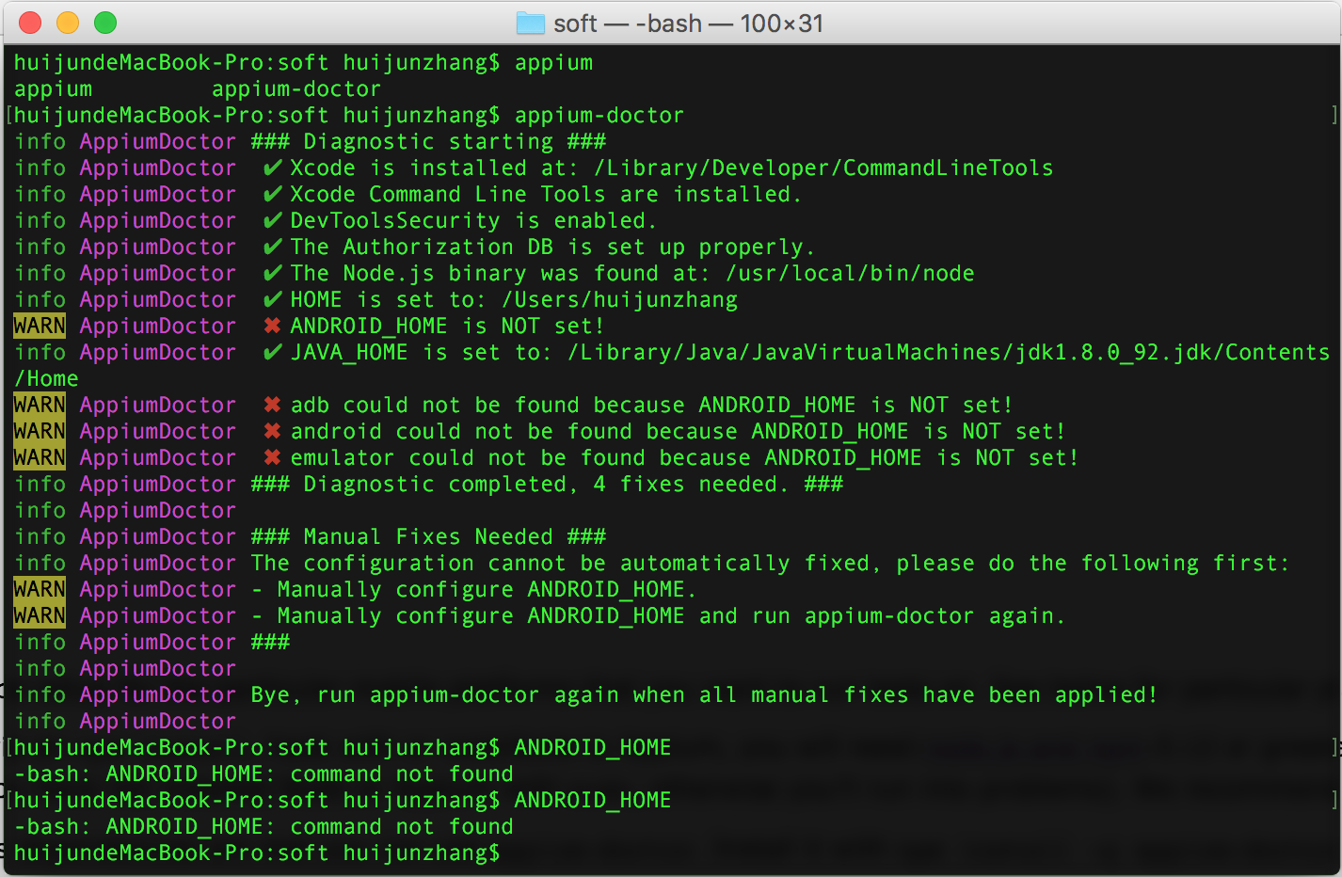Click the red X before 'emulator could not be found'
Image resolution: width=1342 pixels, height=877 pixels.
pyautogui.click(x=273, y=457)
